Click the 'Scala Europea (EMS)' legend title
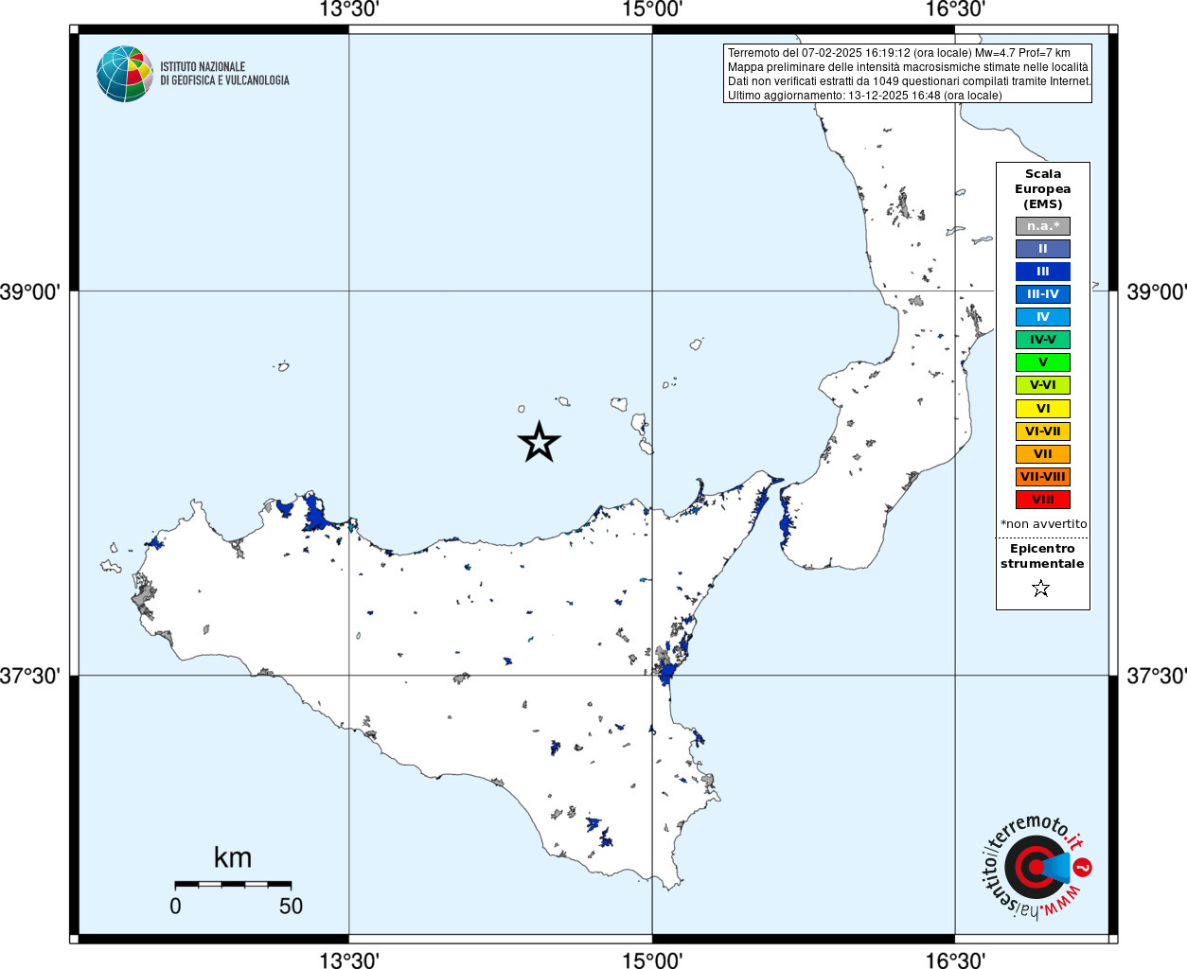1187x969 pixels. (1043, 189)
